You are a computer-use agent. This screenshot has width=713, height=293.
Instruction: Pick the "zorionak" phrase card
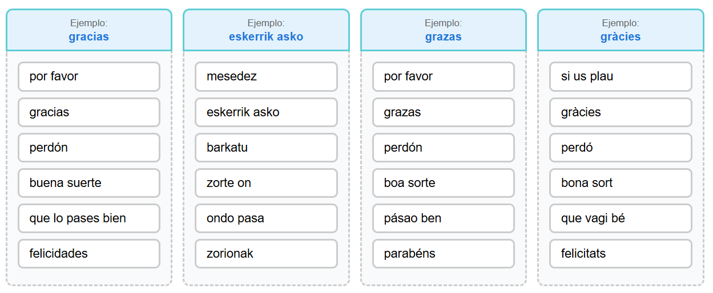click(x=266, y=254)
